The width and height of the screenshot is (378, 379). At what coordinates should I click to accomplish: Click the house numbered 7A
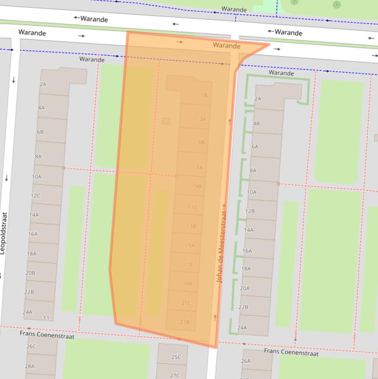(199, 167)
